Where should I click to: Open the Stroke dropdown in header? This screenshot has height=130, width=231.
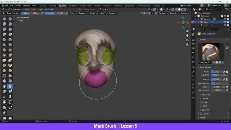[93, 13]
